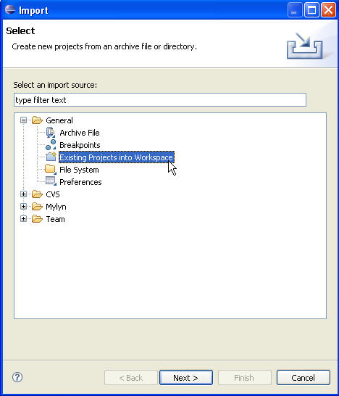Click the Mylyn folder icon
Viewport: 339px width, 396px height.
[37, 207]
